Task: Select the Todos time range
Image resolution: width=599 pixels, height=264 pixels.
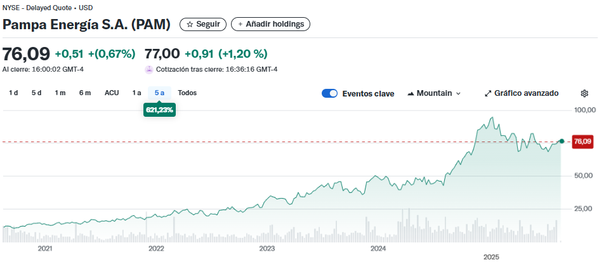Action: [x=187, y=93]
